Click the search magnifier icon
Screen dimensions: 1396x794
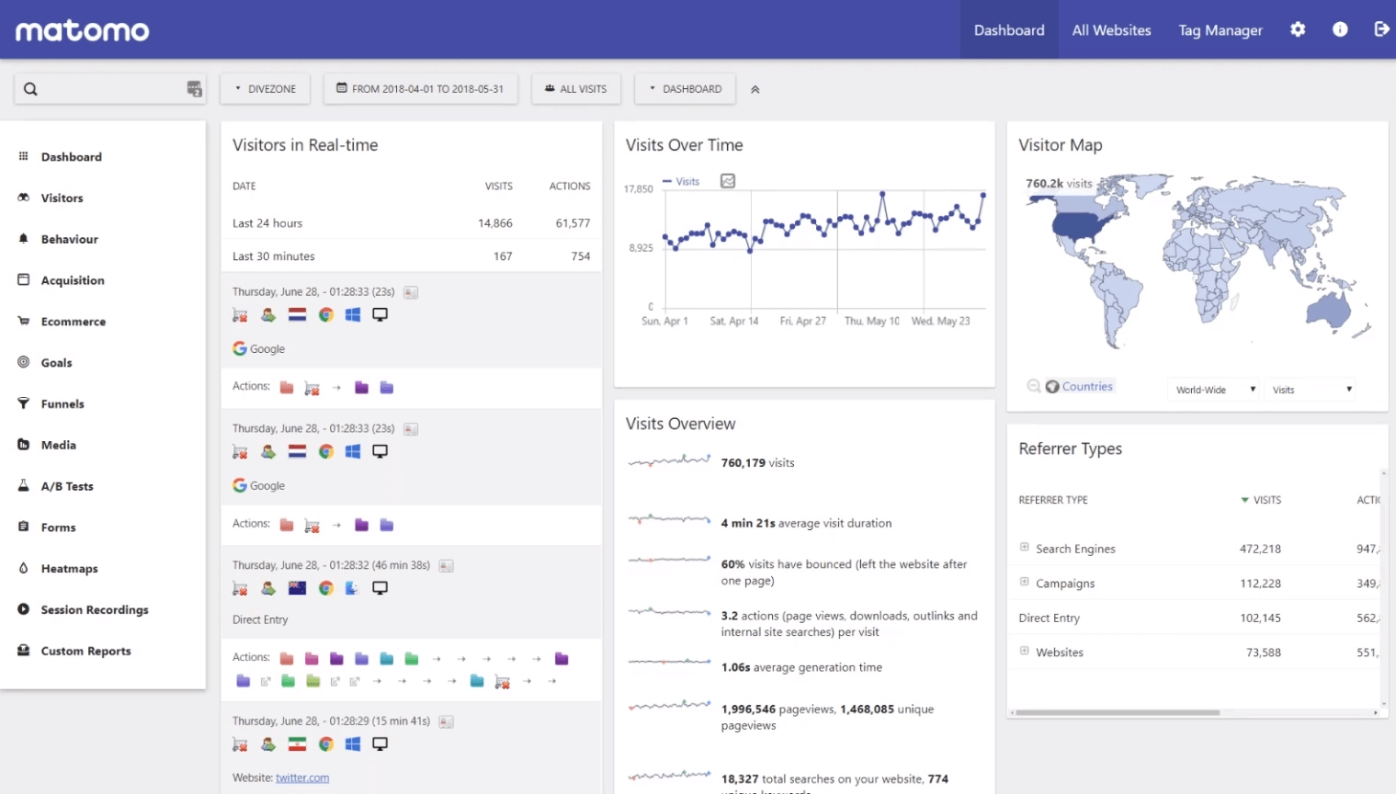tap(31, 89)
